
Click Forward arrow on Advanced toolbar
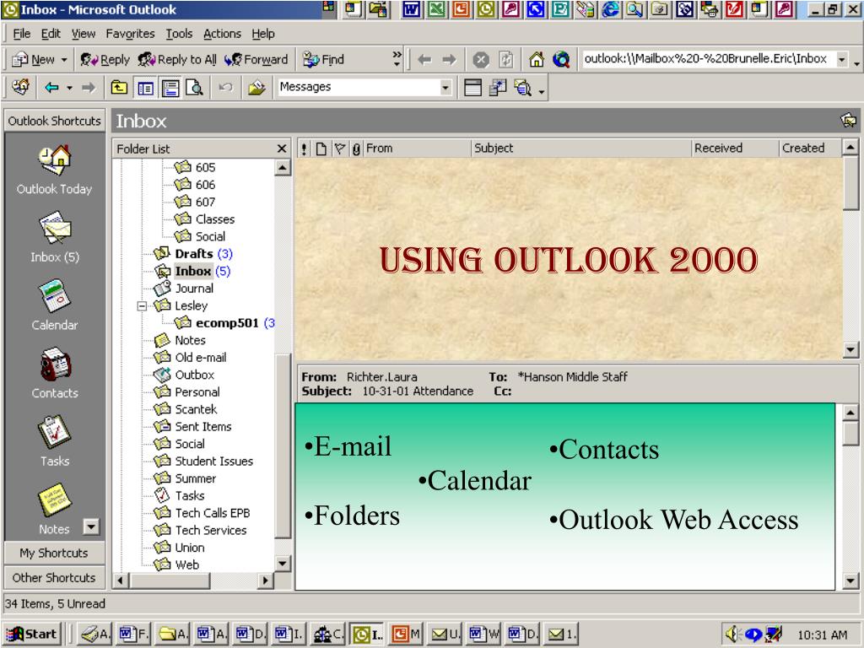click(88, 88)
